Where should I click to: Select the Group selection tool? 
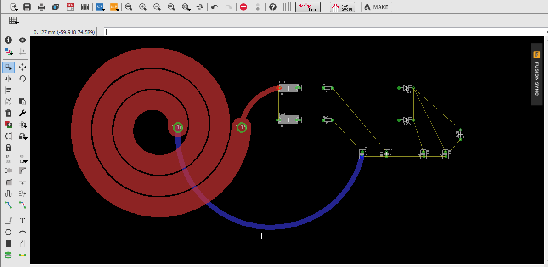pos(8,67)
